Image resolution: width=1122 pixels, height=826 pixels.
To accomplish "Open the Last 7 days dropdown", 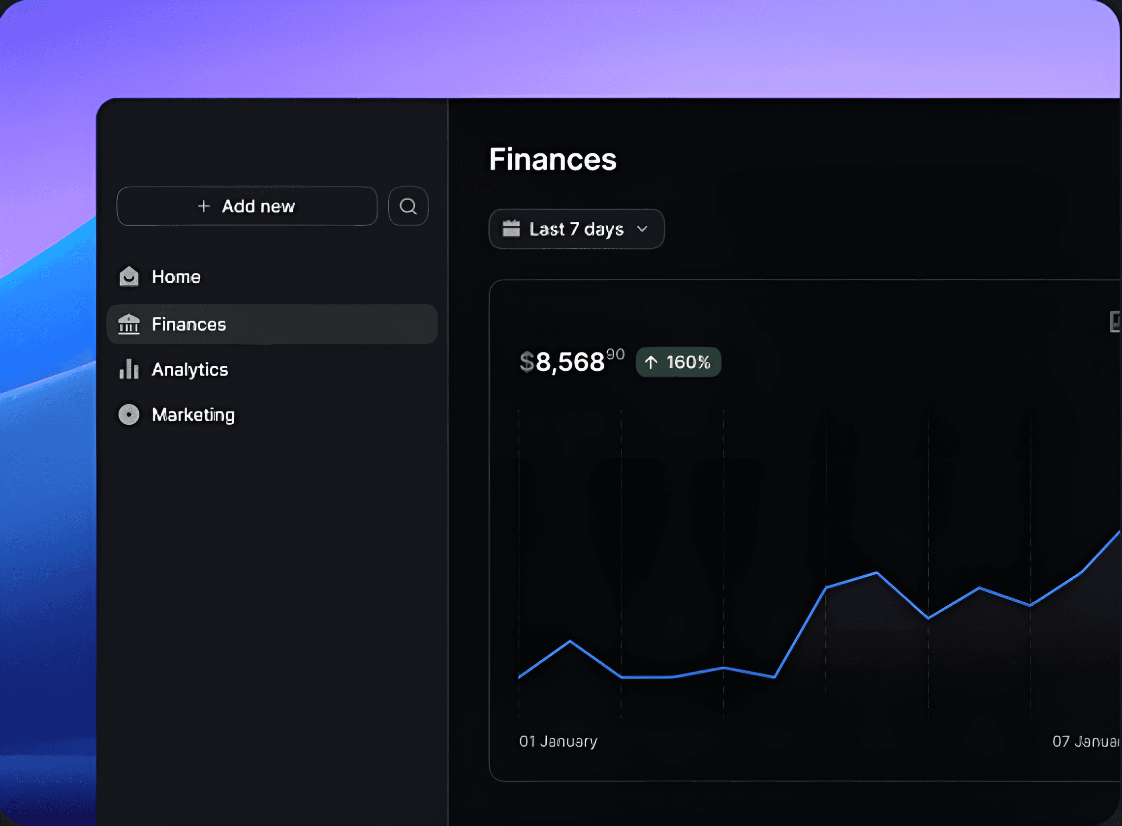I will tap(577, 229).
